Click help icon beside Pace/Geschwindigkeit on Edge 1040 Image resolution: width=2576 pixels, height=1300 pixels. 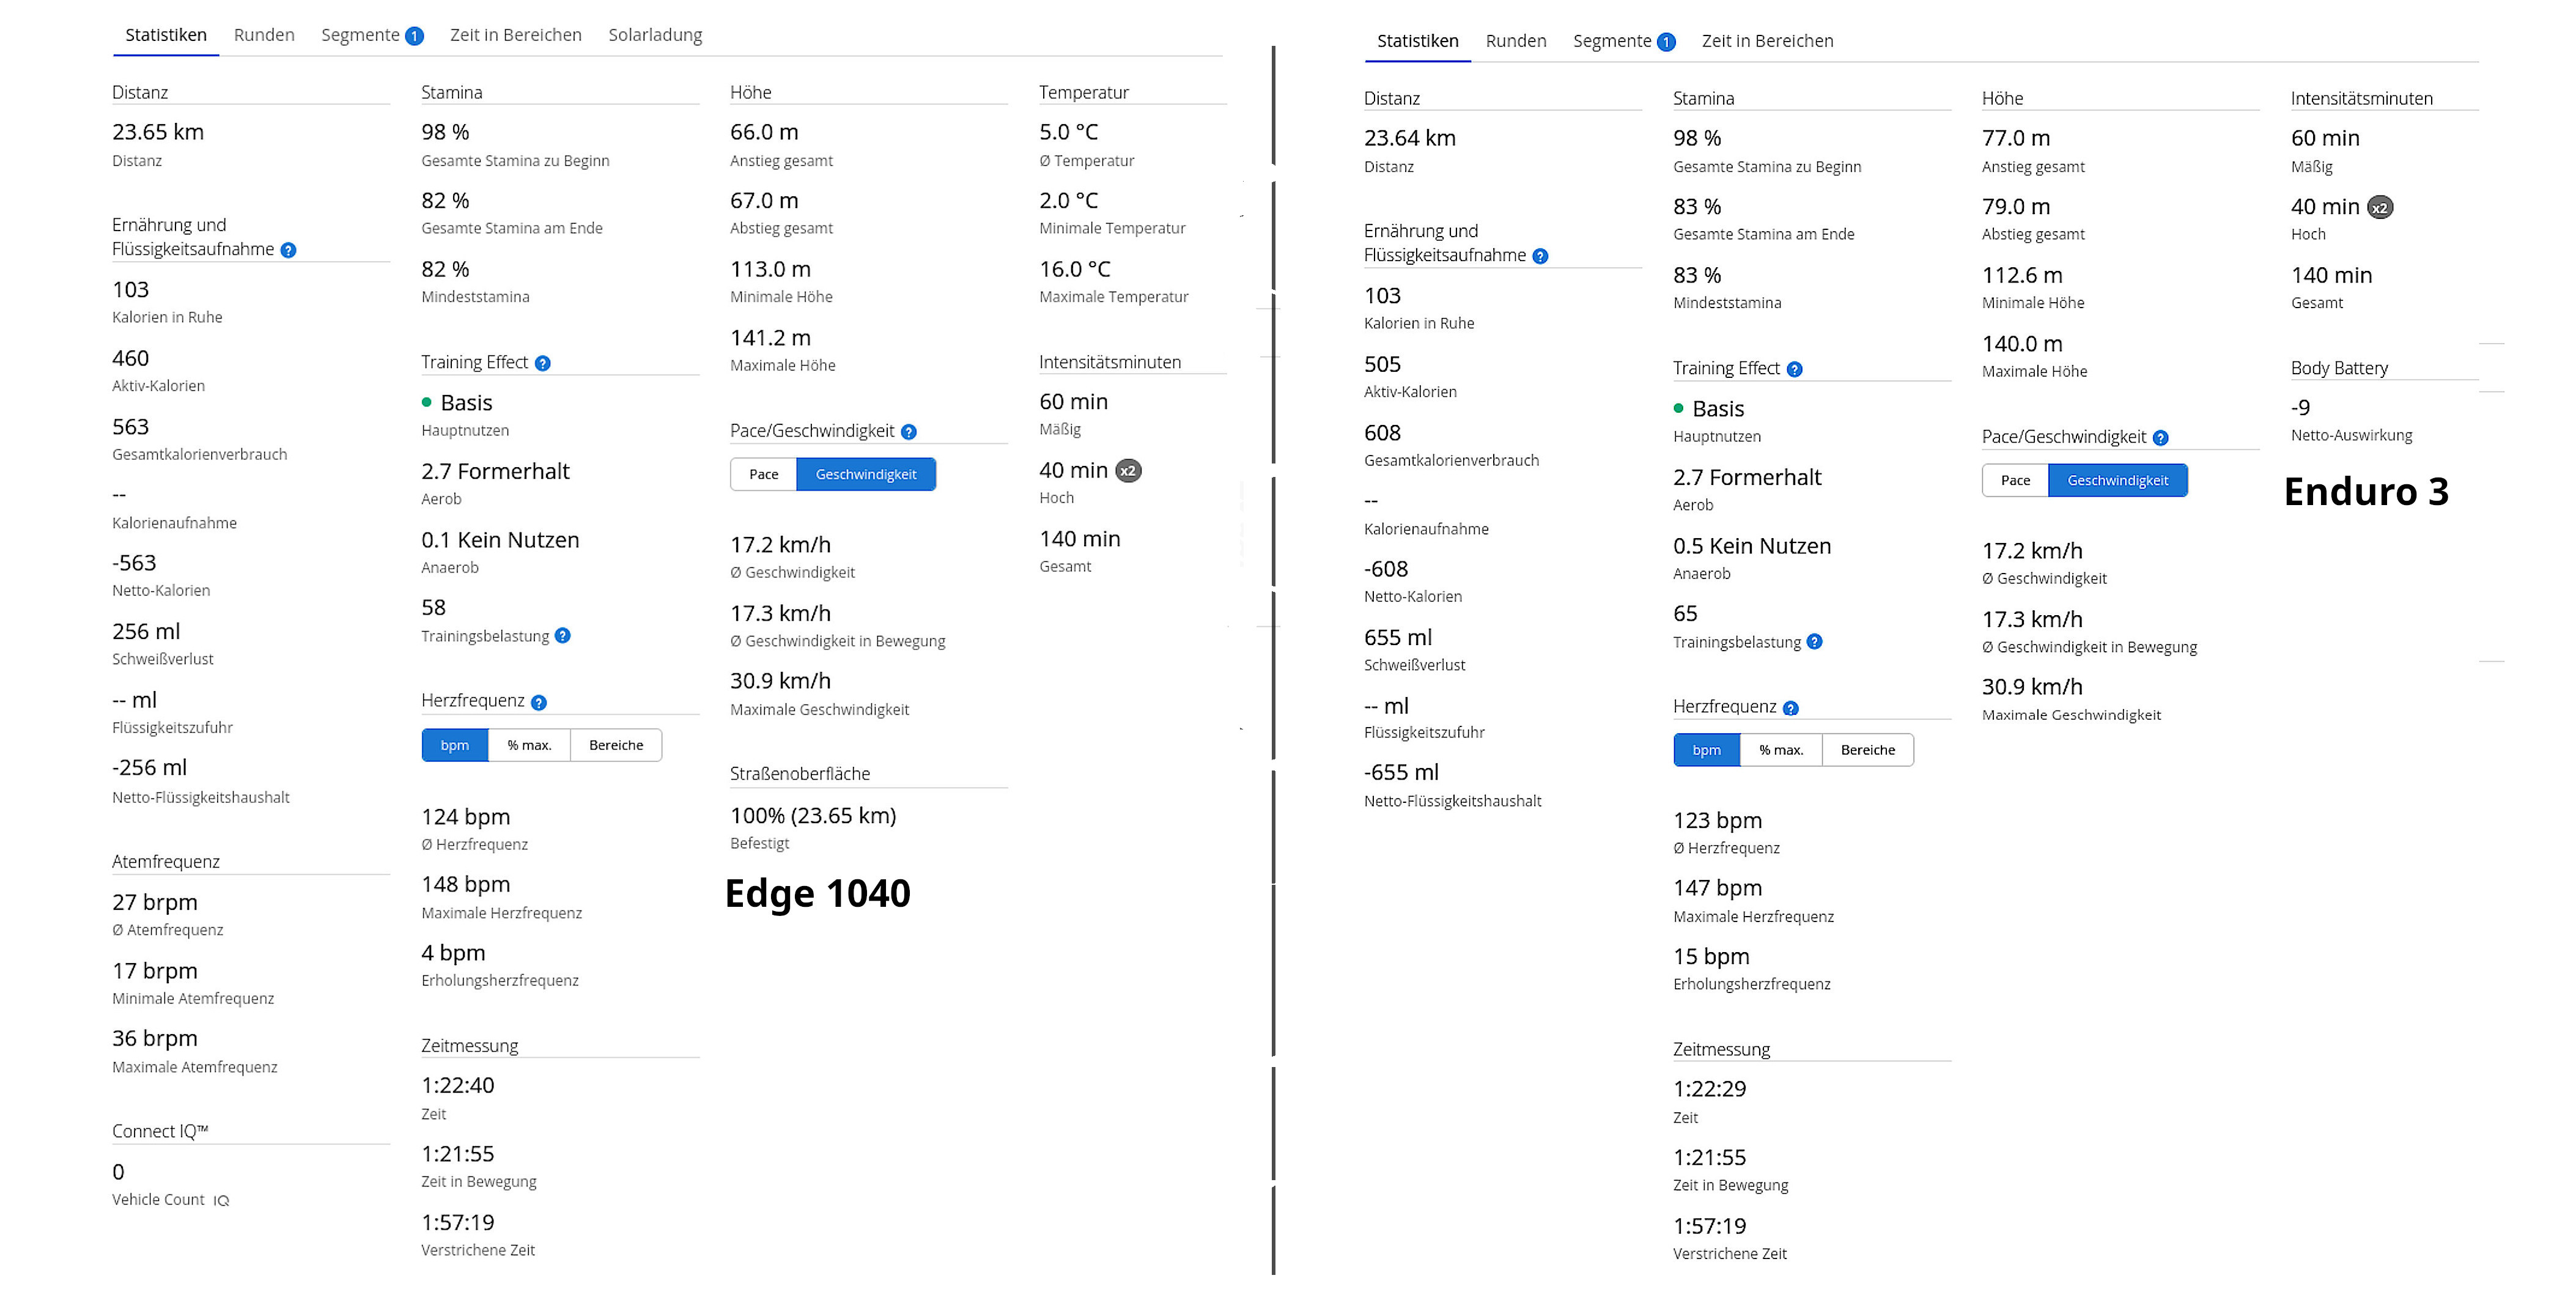[908, 432]
